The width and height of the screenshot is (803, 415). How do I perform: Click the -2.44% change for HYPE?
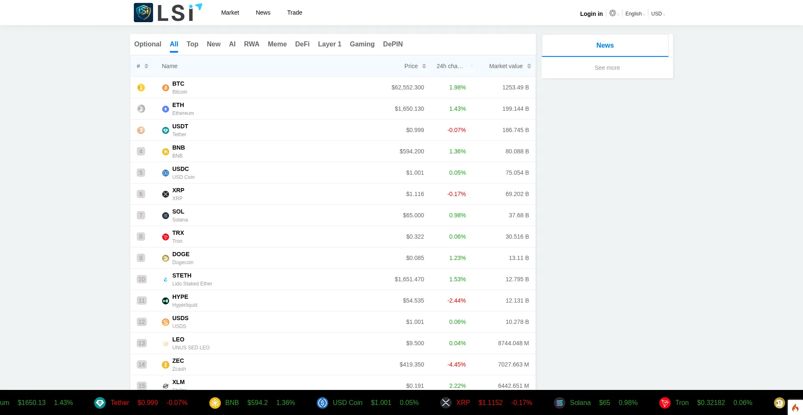tap(456, 301)
